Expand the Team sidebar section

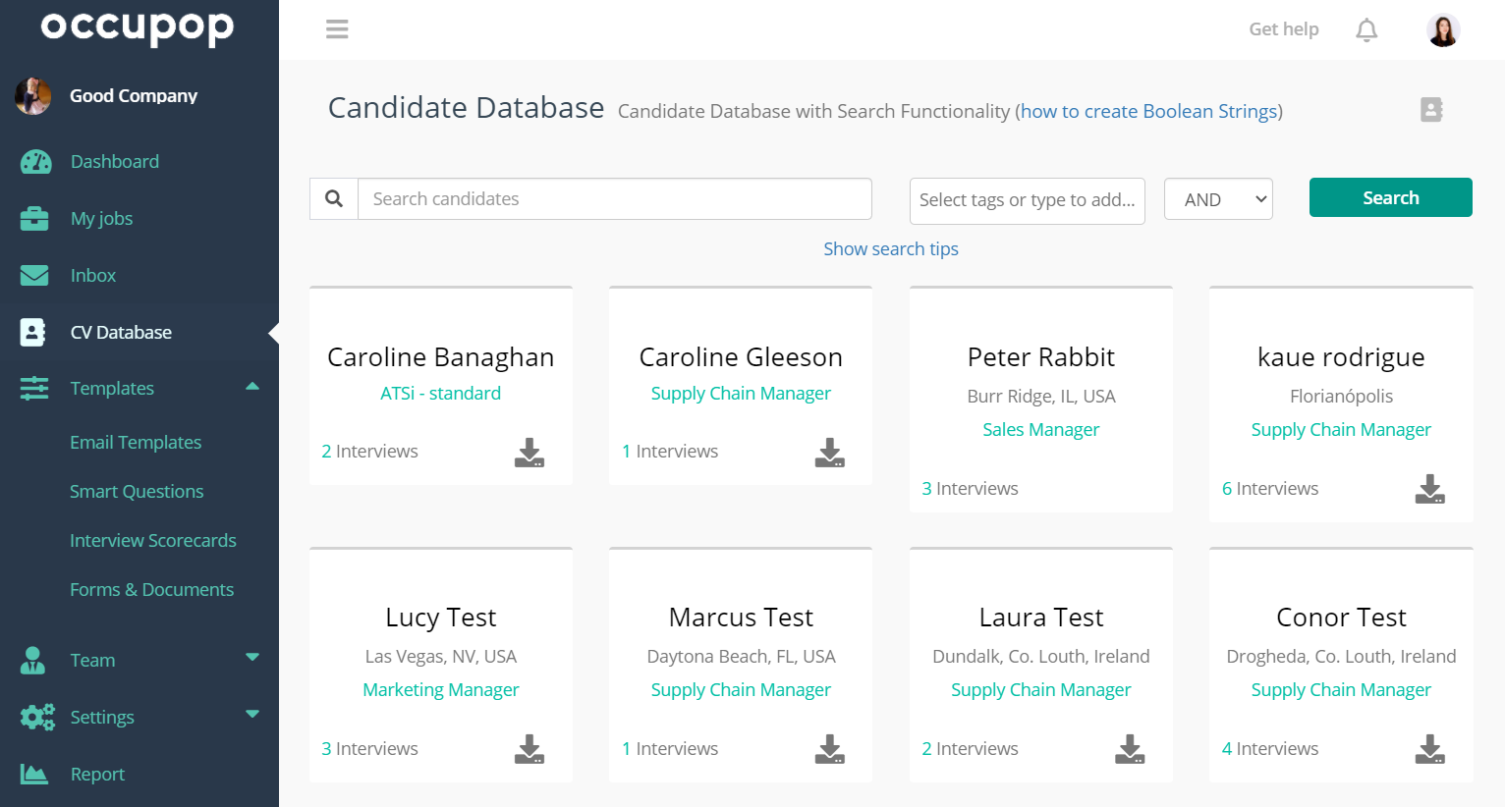coord(252,658)
